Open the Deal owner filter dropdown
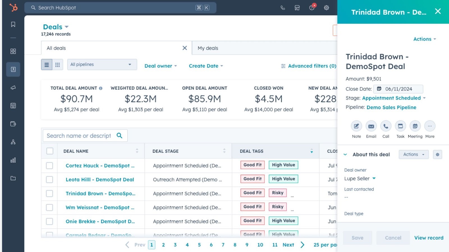Screen dimensions: 449x252 point(160,66)
